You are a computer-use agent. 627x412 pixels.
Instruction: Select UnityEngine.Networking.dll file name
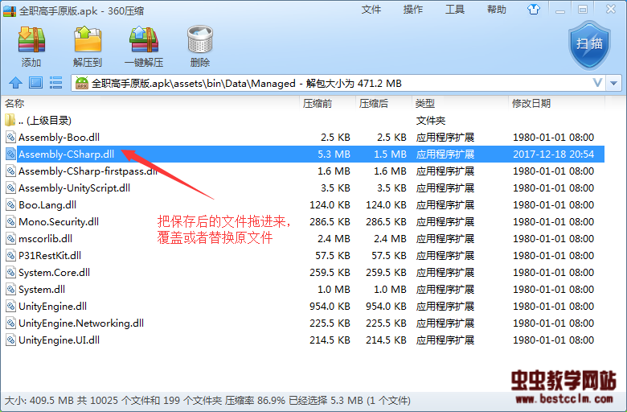(81, 323)
